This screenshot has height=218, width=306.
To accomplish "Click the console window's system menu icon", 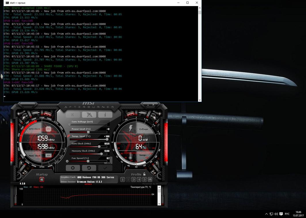I will (7, 3).
